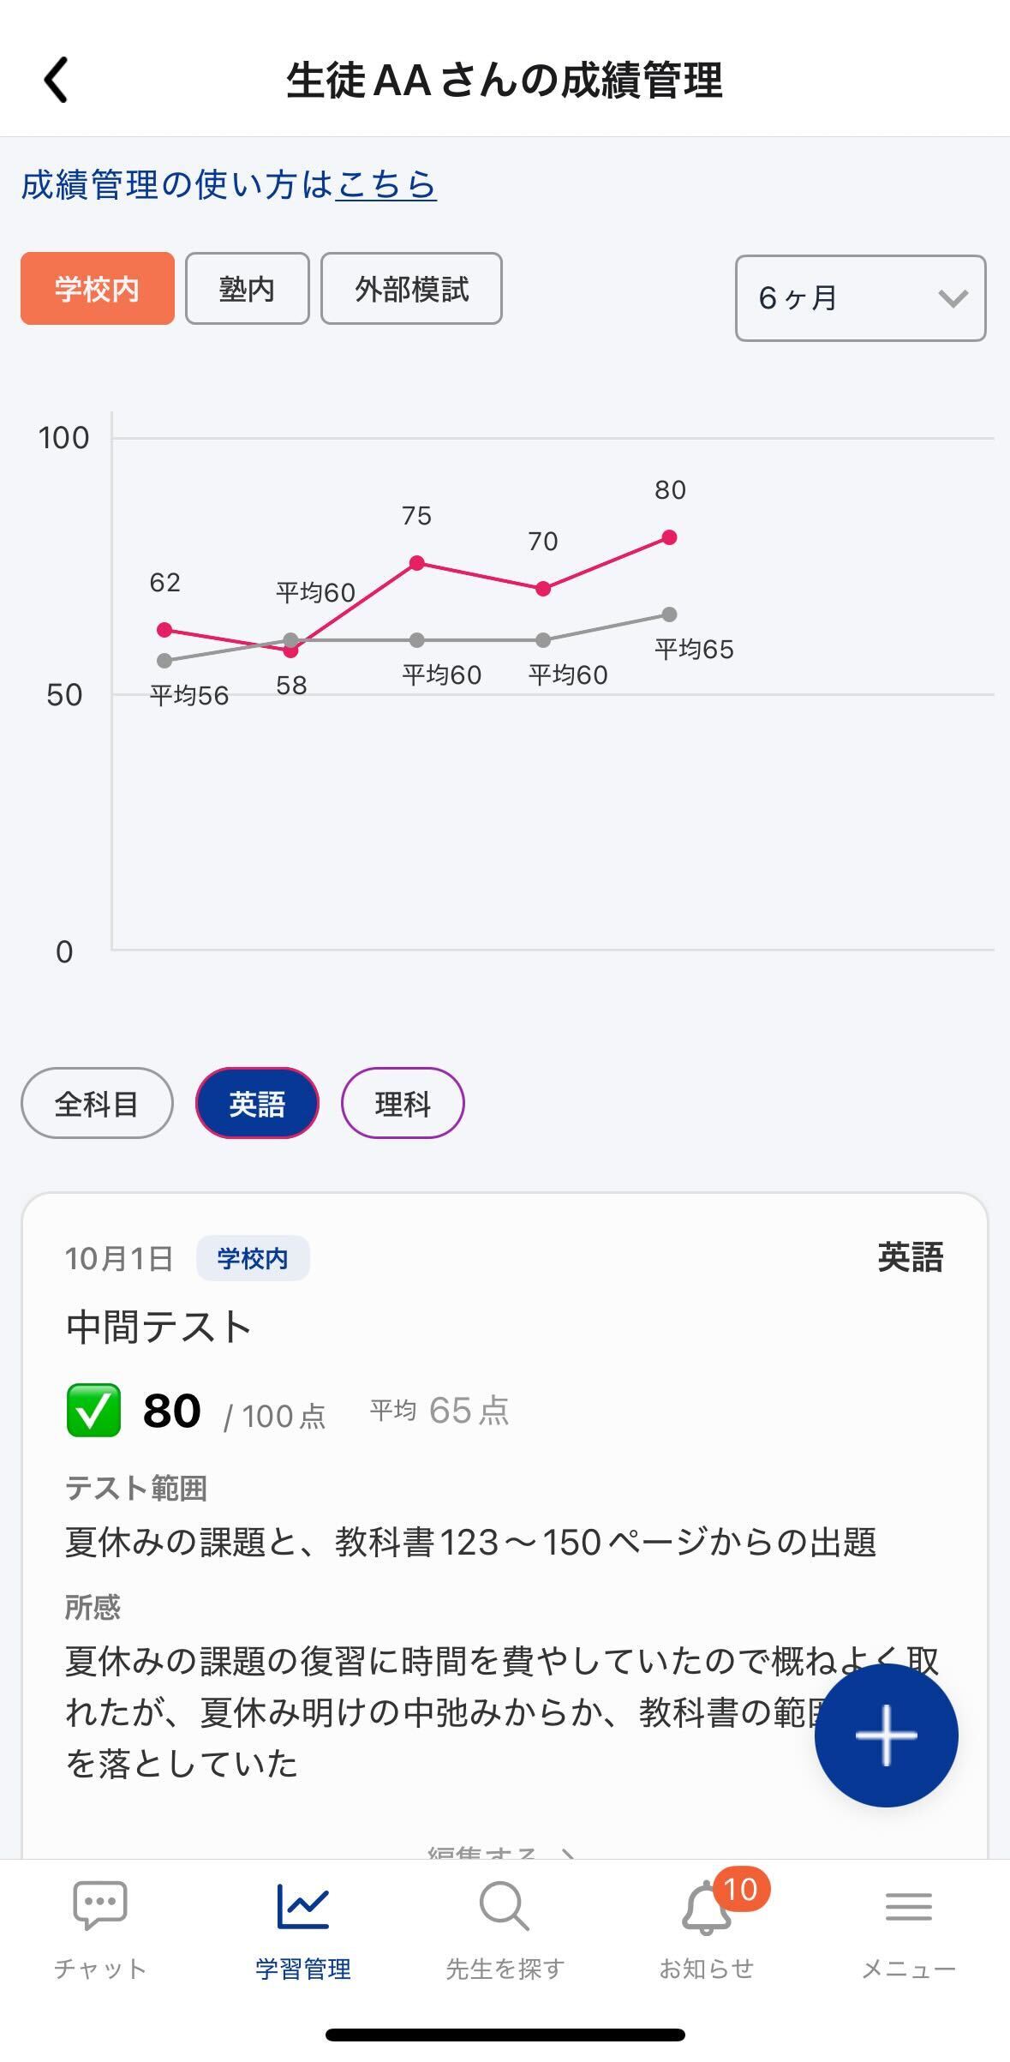Tap the green checkmark icon
Screen dimensions: 1010x2062
click(x=93, y=1411)
